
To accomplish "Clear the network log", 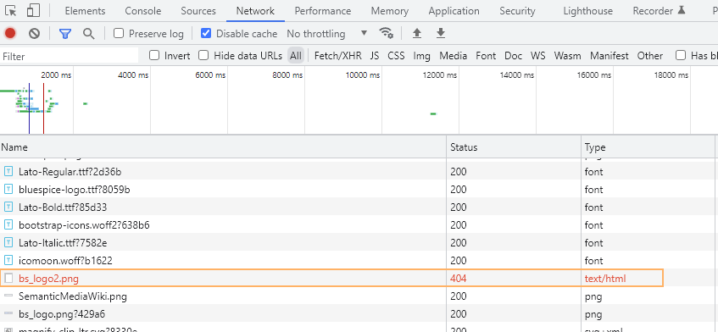I will pyautogui.click(x=35, y=33).
